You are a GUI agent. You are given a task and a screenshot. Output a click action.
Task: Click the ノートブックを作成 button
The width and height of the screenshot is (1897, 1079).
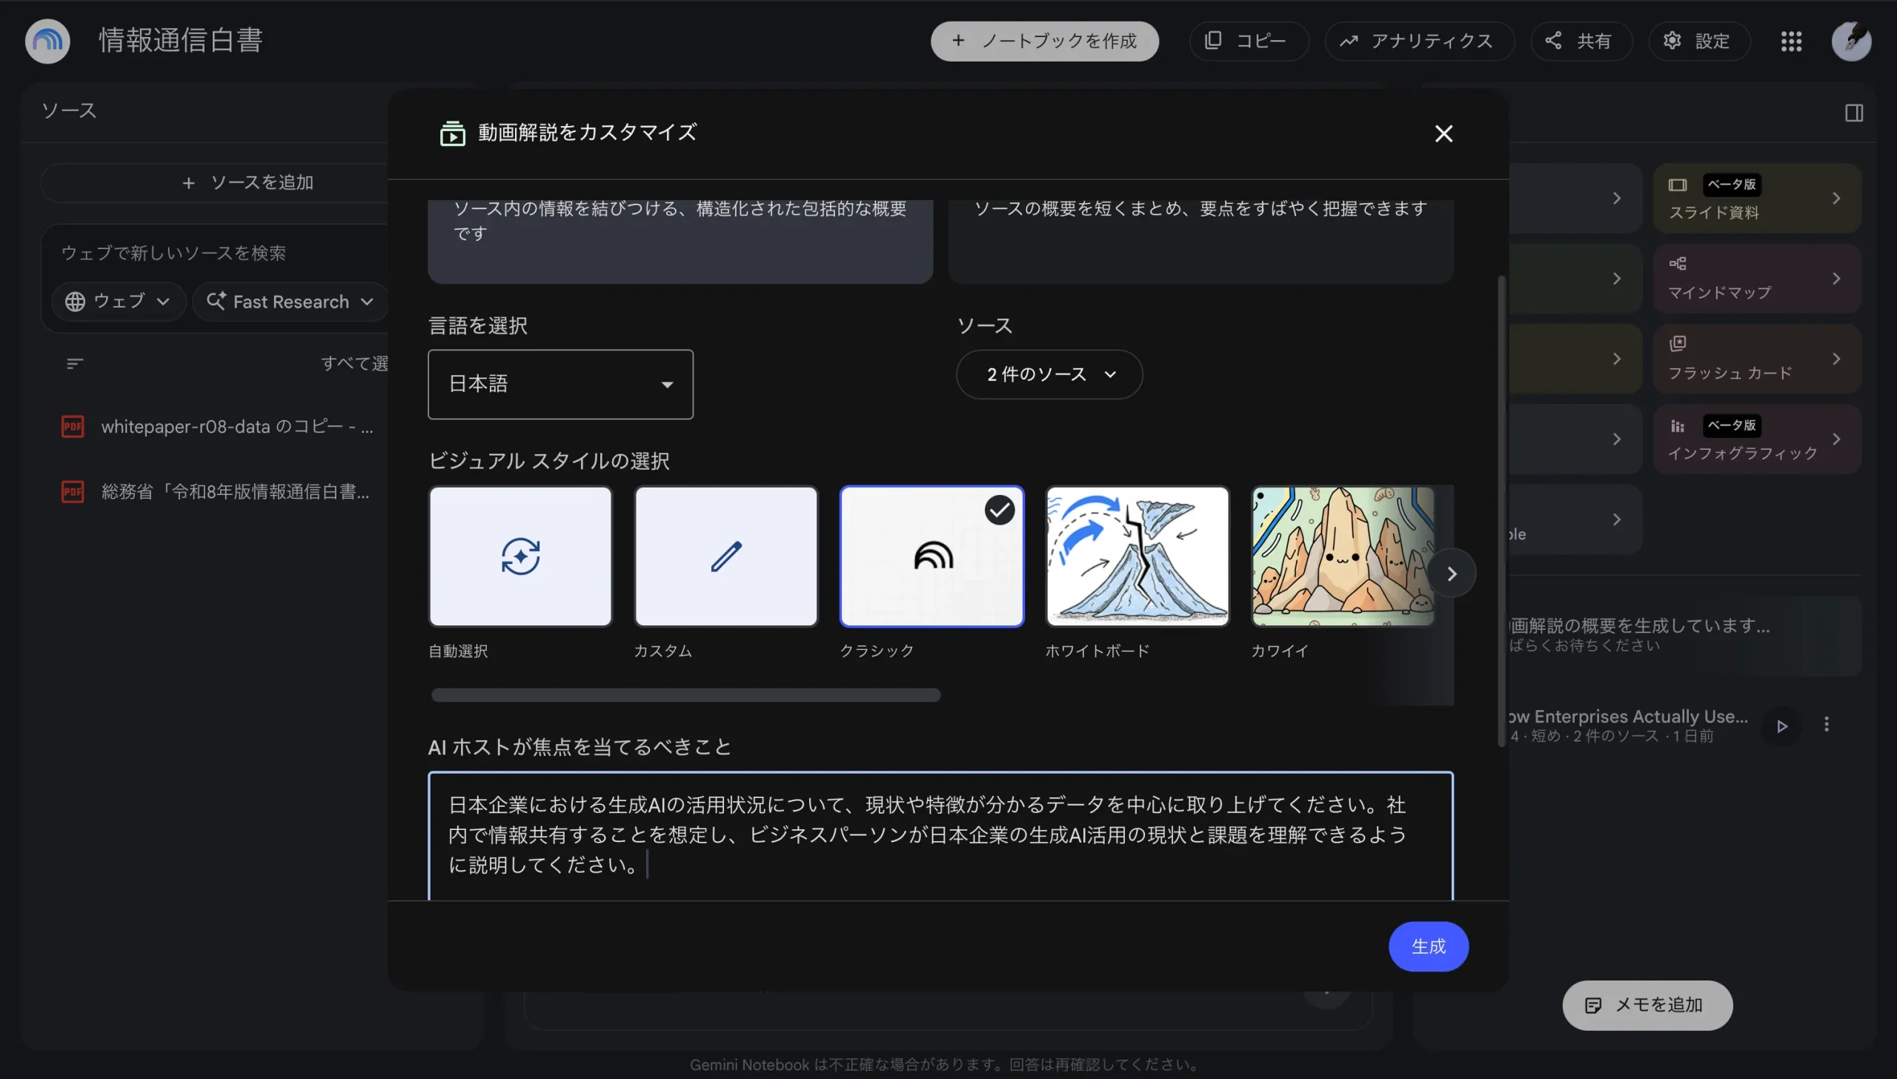[1044, 41]
